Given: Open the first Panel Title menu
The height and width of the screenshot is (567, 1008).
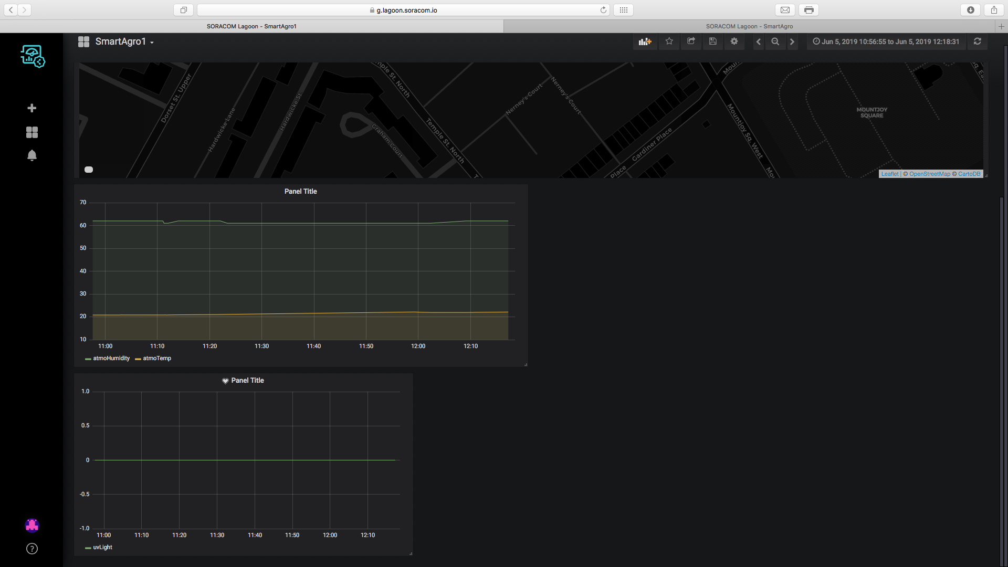Looking at the screenshot, I should (x=300, y=192).
